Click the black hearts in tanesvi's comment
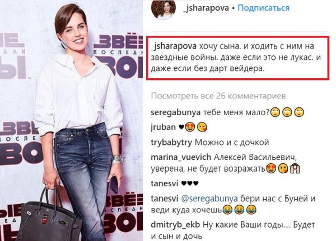Image resolution: width=336 pixels, height=241 pixels. coord(190,183)
